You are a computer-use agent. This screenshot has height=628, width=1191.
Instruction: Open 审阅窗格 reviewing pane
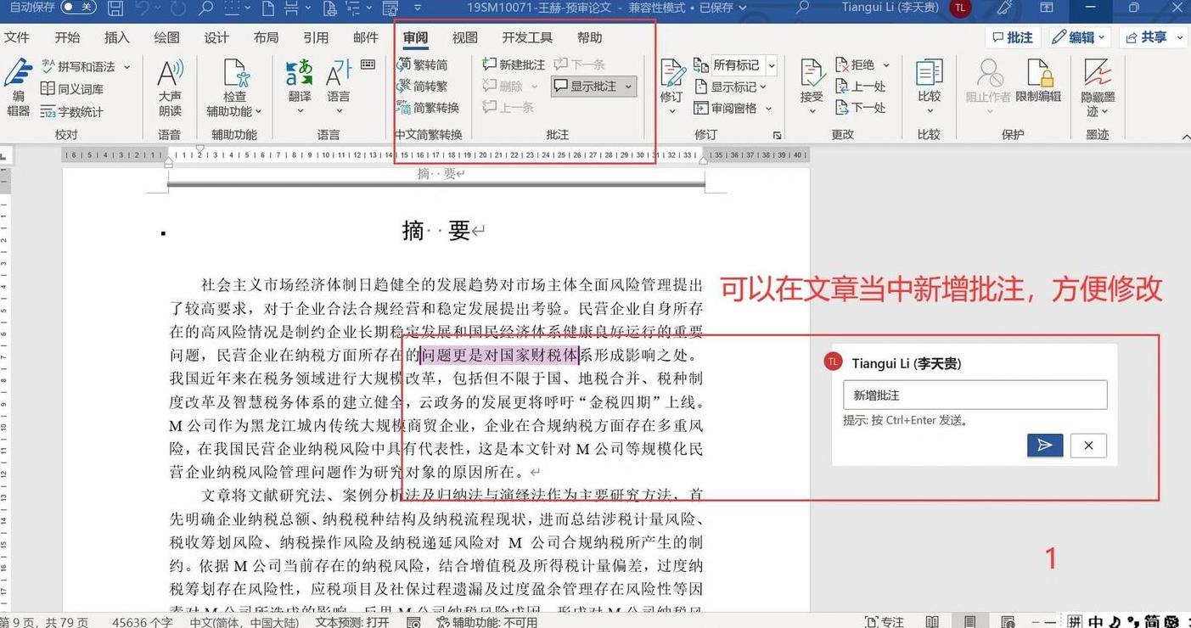725,108
